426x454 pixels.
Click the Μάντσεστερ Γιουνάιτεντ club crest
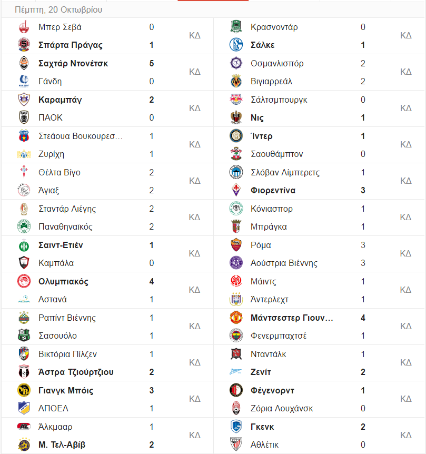(236, 318)
